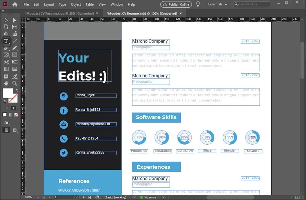Viewport: 306px width, 200px height.
Task: Reset default fill and stroke
Action: click(4, 101)
